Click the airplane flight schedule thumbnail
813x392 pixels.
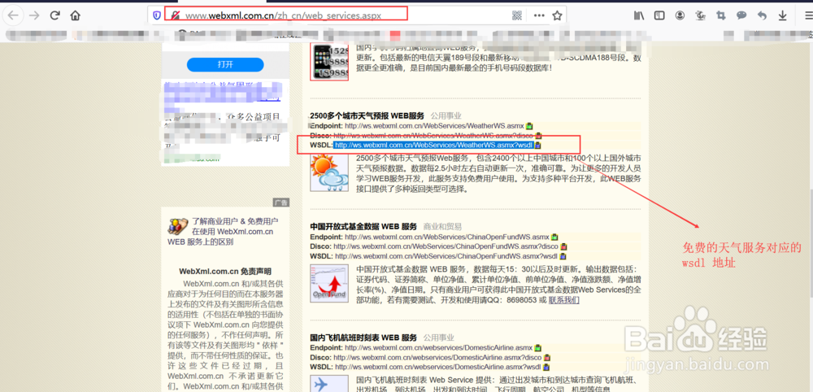coord(328,384)
